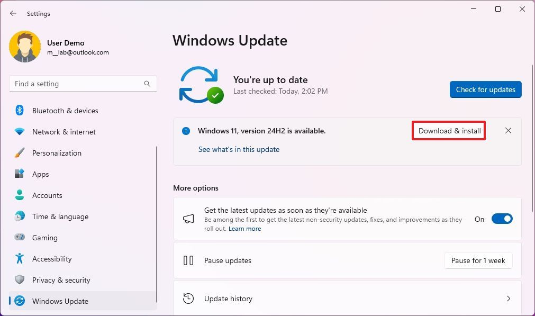Click the Learn more link
This screenshot has width=535, height=316.
(x=244, y=229)
